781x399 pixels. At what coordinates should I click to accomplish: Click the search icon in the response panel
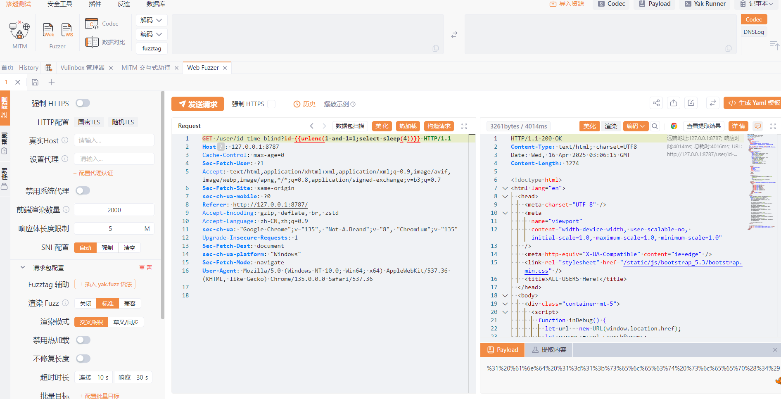(x=655, y=126)
